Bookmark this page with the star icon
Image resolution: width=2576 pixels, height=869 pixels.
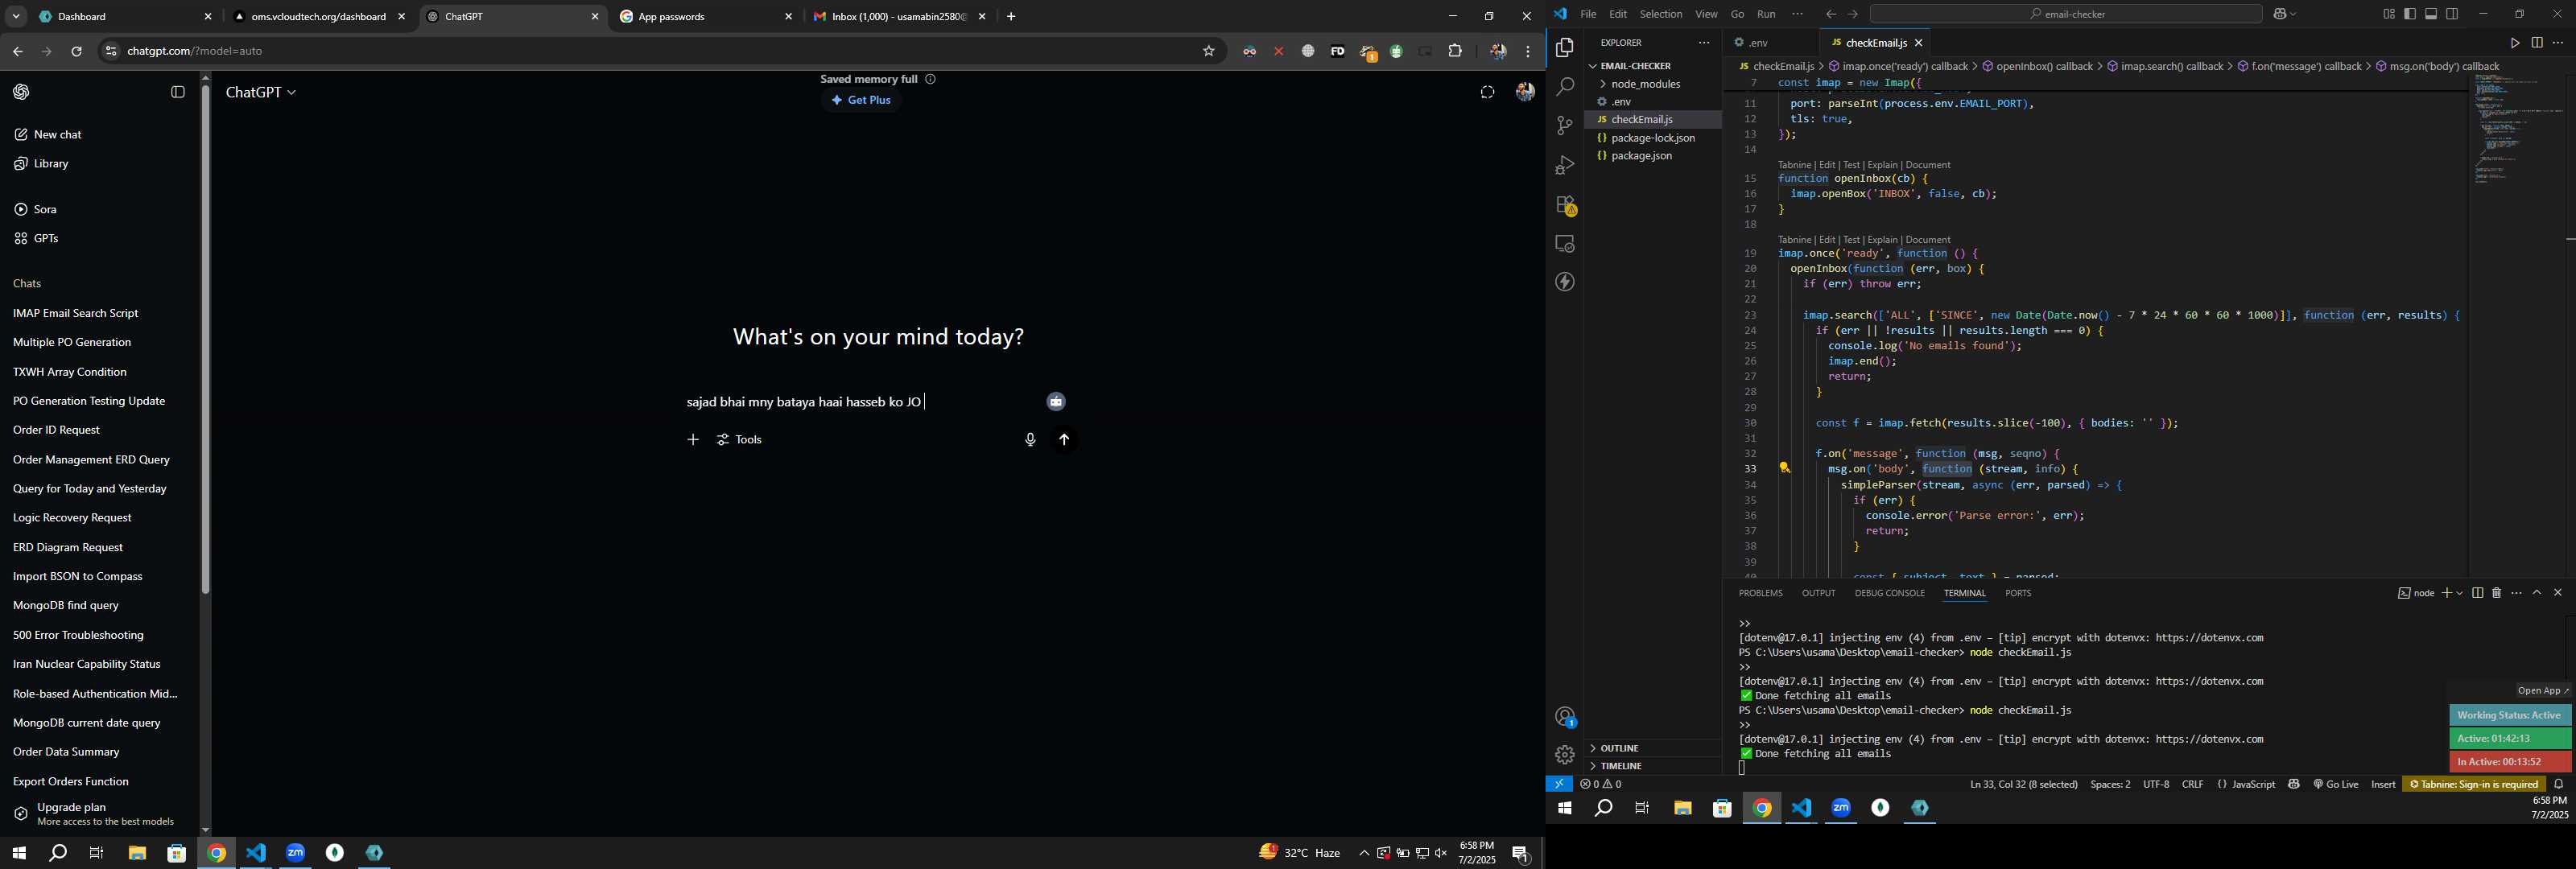(1208, 51)
